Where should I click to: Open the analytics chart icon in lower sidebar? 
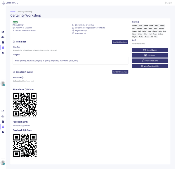[3, 111]
